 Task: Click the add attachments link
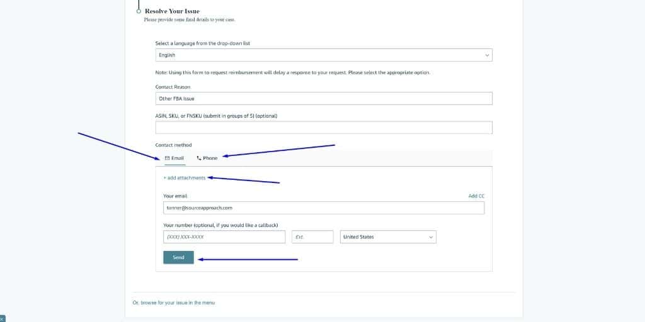(x=185, y=178)
